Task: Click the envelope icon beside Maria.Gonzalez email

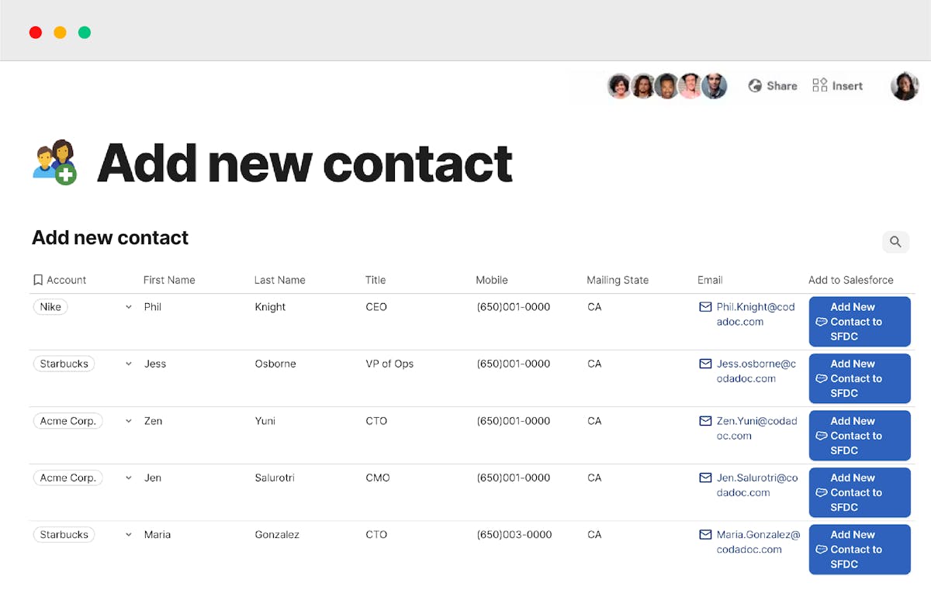Action: (705, 535)
